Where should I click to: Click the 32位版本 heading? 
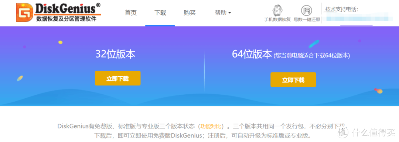[x=115, y=54]
